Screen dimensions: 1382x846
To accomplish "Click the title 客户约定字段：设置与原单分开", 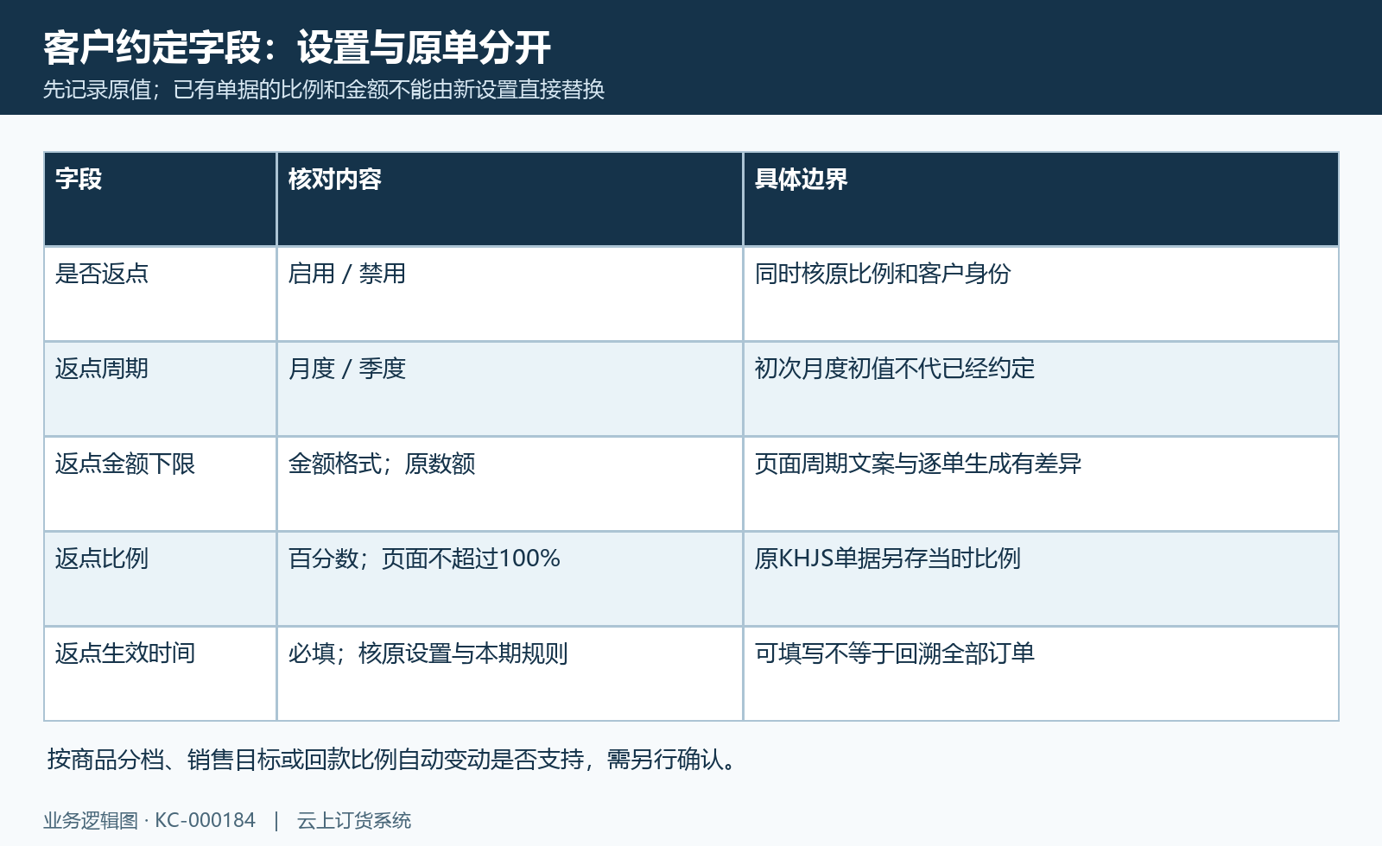I will (x=297, y=47).
